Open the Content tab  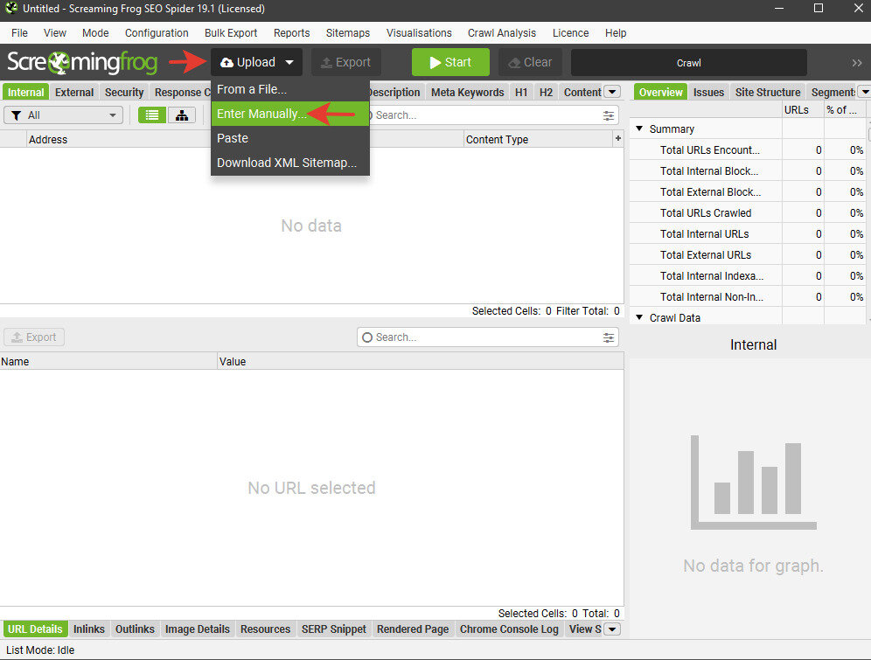point(582,92)
